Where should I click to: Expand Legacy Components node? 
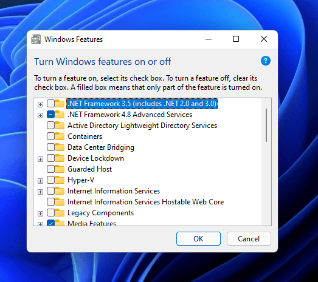(40, 213)
